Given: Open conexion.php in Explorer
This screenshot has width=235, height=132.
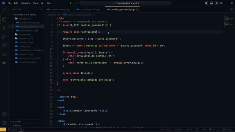Looking at the screenshot, I should tap(26, 43).
